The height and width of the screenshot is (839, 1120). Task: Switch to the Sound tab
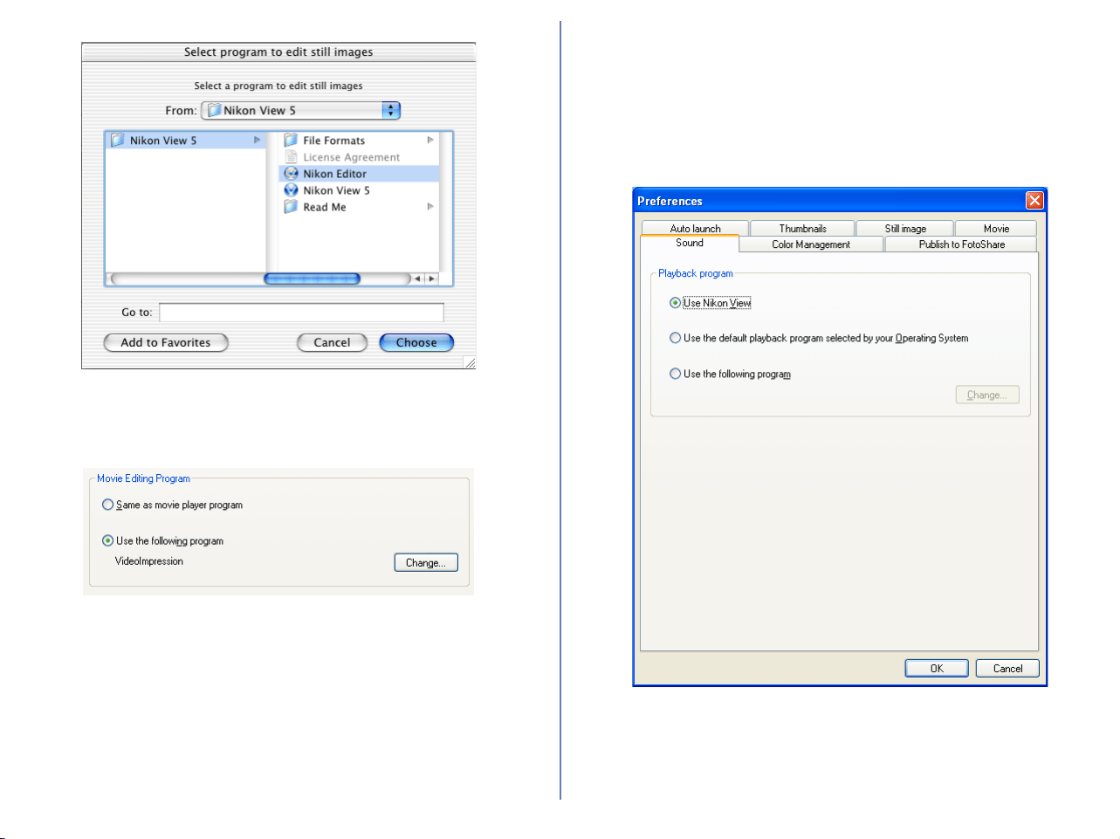coord(690,244)
